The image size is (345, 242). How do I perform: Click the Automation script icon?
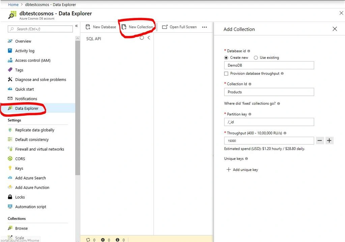coord(10,207)
